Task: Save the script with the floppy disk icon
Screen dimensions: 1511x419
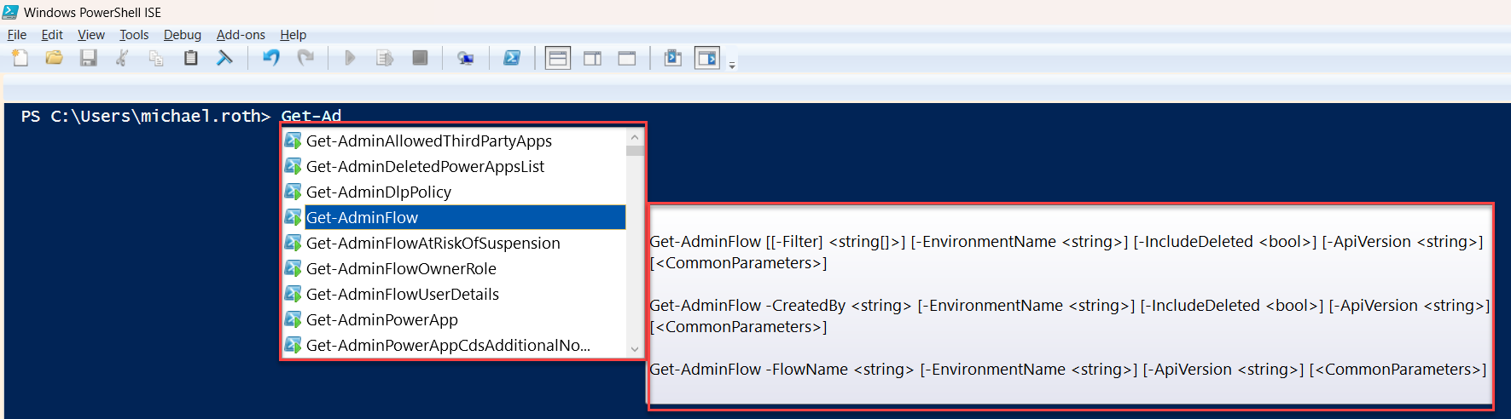Action: tap(88, 58)
